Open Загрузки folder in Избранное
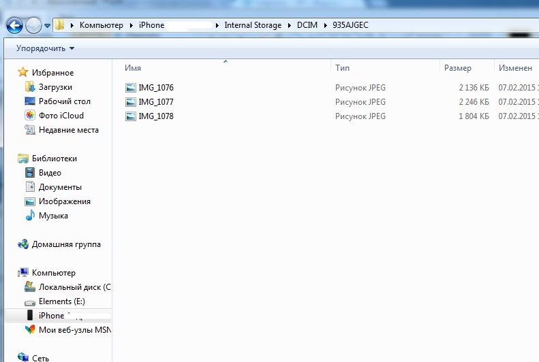Viewport: 539px width, 362px height. pyautogui.click(x=55, y=87)
